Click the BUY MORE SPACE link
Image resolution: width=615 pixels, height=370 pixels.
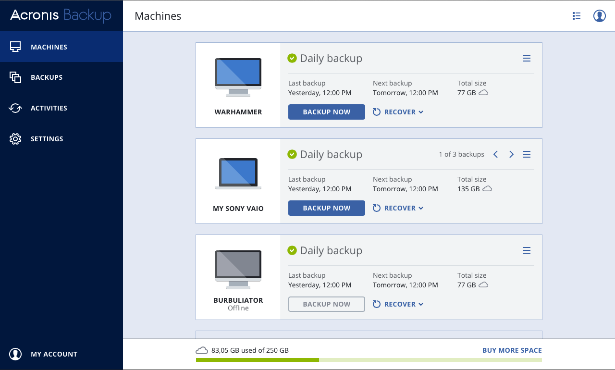[512, 350]
